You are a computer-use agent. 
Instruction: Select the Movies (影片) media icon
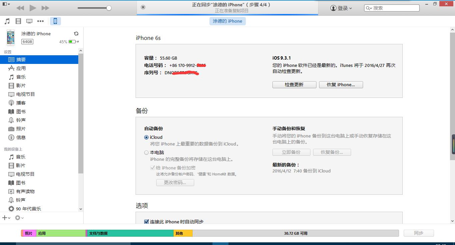[18, 21]
